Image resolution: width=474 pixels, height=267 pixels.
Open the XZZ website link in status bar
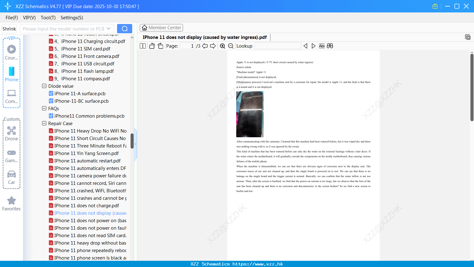coord(258,264)
